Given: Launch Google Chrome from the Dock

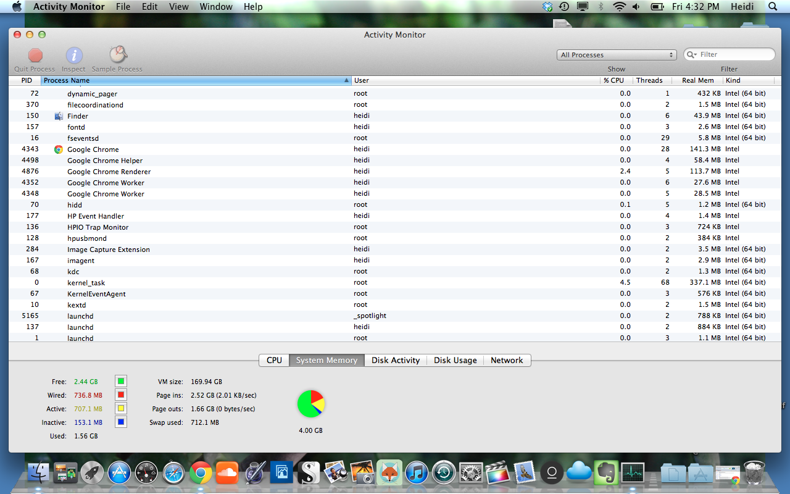Looking at the screenshot, I should 201,473.
